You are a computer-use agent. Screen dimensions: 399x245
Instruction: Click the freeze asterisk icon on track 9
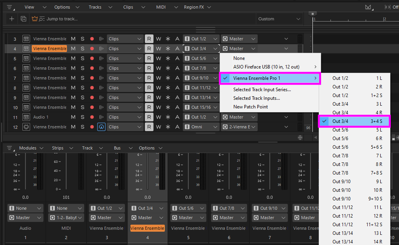pyautogui.click(x=168, y=98)
